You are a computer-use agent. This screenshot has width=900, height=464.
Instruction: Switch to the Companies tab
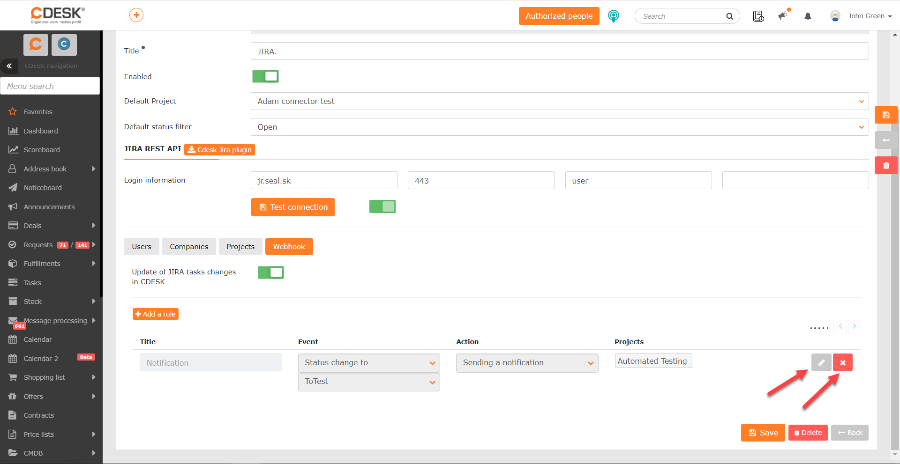click(189, 247)
